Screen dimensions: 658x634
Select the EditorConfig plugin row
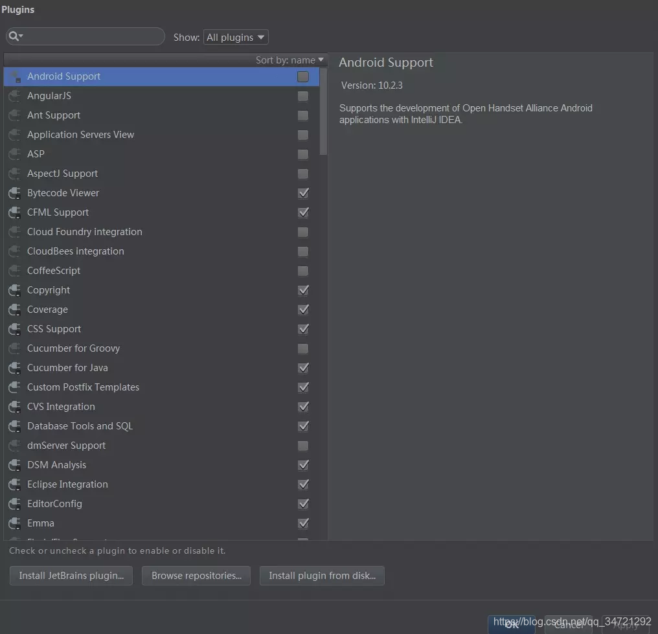tap(161, 503)
